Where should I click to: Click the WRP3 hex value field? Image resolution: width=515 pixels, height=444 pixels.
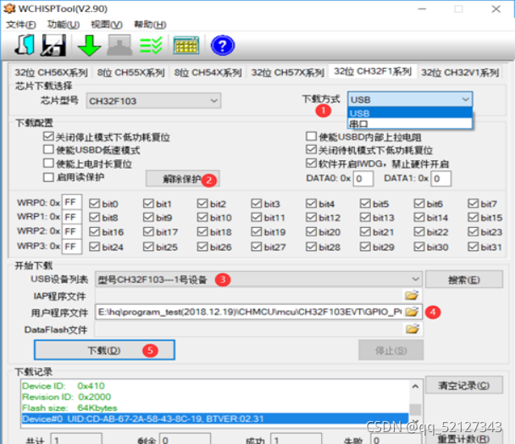click(x=72, y=247)
